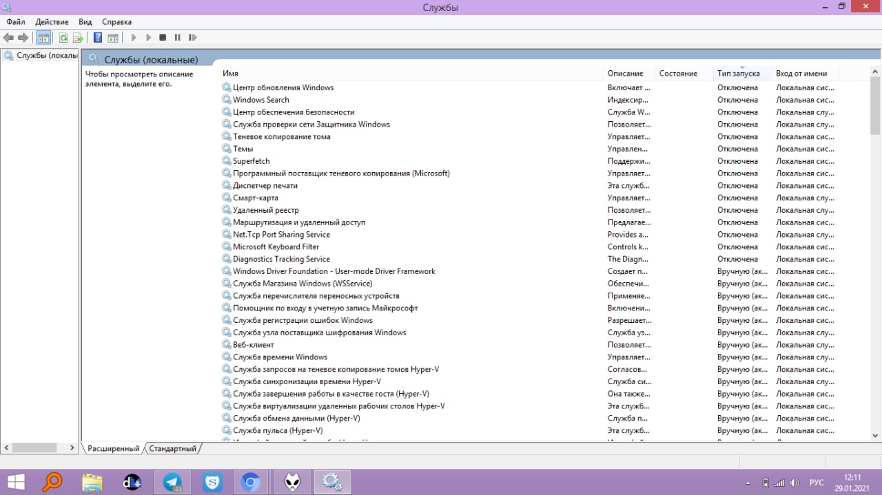Open the Файл menu
882x495 pixels.
tap(16, 22)
